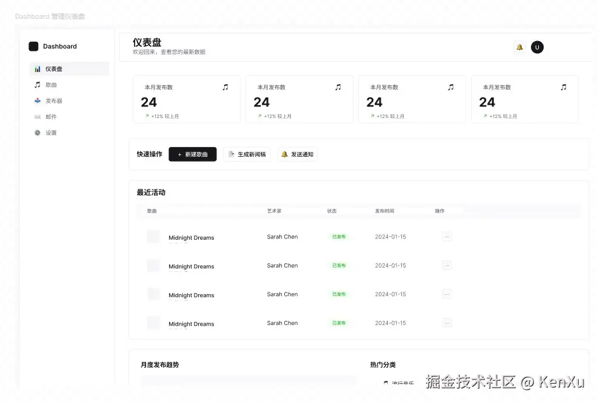This screenshot has height=402, width=597.
Task: Open the more-actions button in the fourth Midnight Dreams row
Action: click(447, 323)
